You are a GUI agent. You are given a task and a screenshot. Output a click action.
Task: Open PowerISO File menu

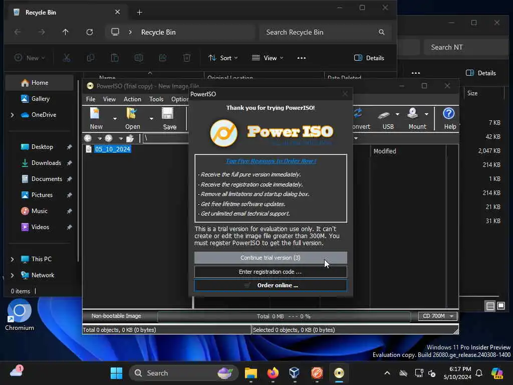[91, 99]
